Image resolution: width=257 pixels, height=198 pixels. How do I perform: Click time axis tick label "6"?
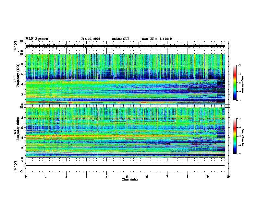147,177
